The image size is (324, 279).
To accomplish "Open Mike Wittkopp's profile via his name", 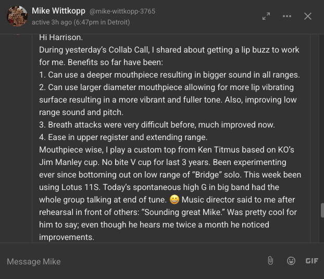I will (58, 10).
